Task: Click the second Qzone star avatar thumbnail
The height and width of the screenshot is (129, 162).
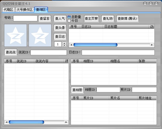Action: (40, 35)
